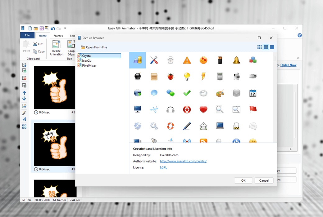Image resolution: width=323 pixels, height=217 pixels.
Task: Open the LGPL license link
Action: tap(163, 167)
